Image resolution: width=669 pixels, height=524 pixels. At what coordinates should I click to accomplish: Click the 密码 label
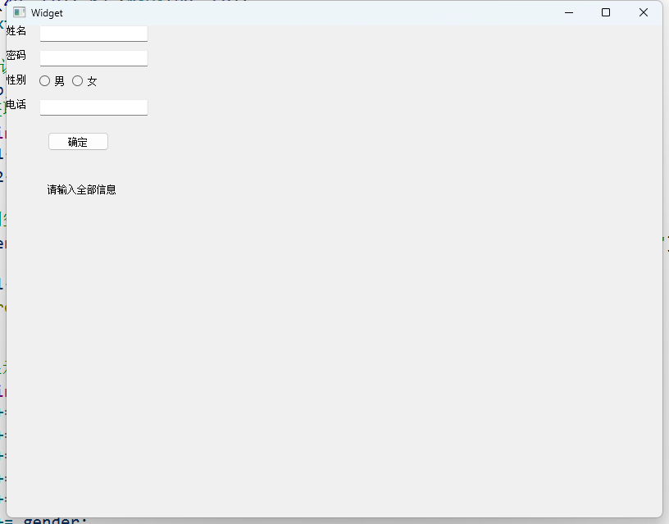click(x=16, y=56)
